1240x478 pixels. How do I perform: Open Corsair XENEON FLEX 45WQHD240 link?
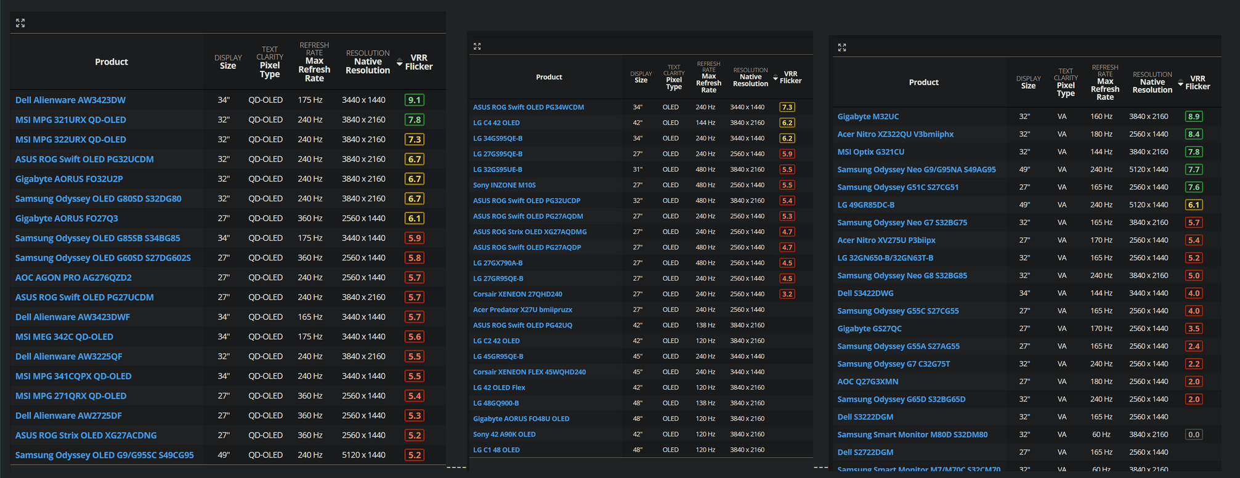coord(529,371)
